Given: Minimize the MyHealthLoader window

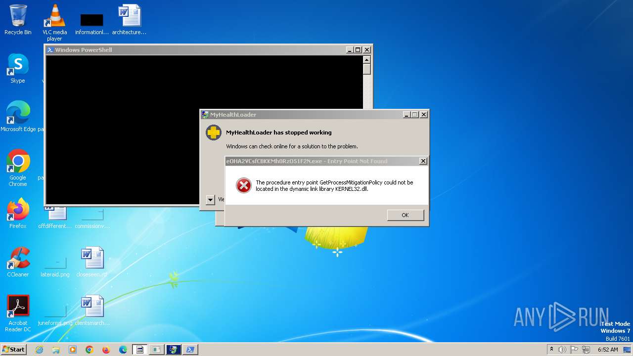Looking at the screenshot, I should [407, 115].
